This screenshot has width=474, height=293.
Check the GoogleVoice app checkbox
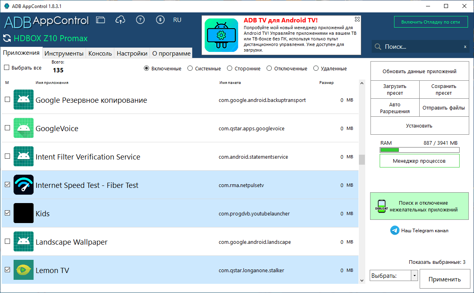[8, 128]
